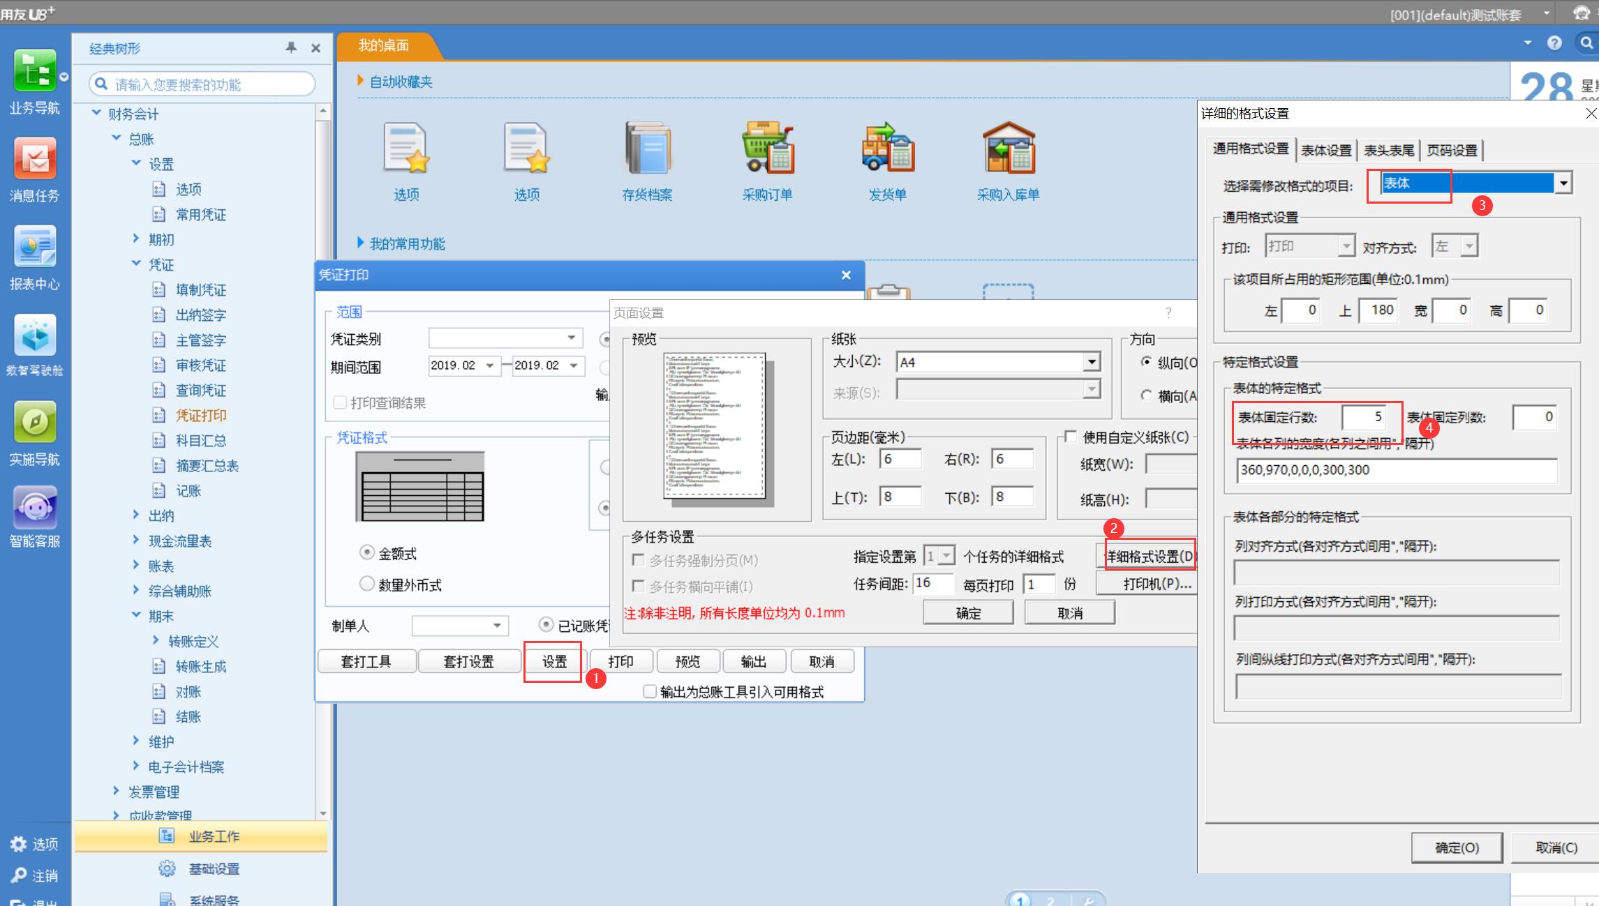
Task: Collapse the 总账 tree node
Action: point(117,138)
